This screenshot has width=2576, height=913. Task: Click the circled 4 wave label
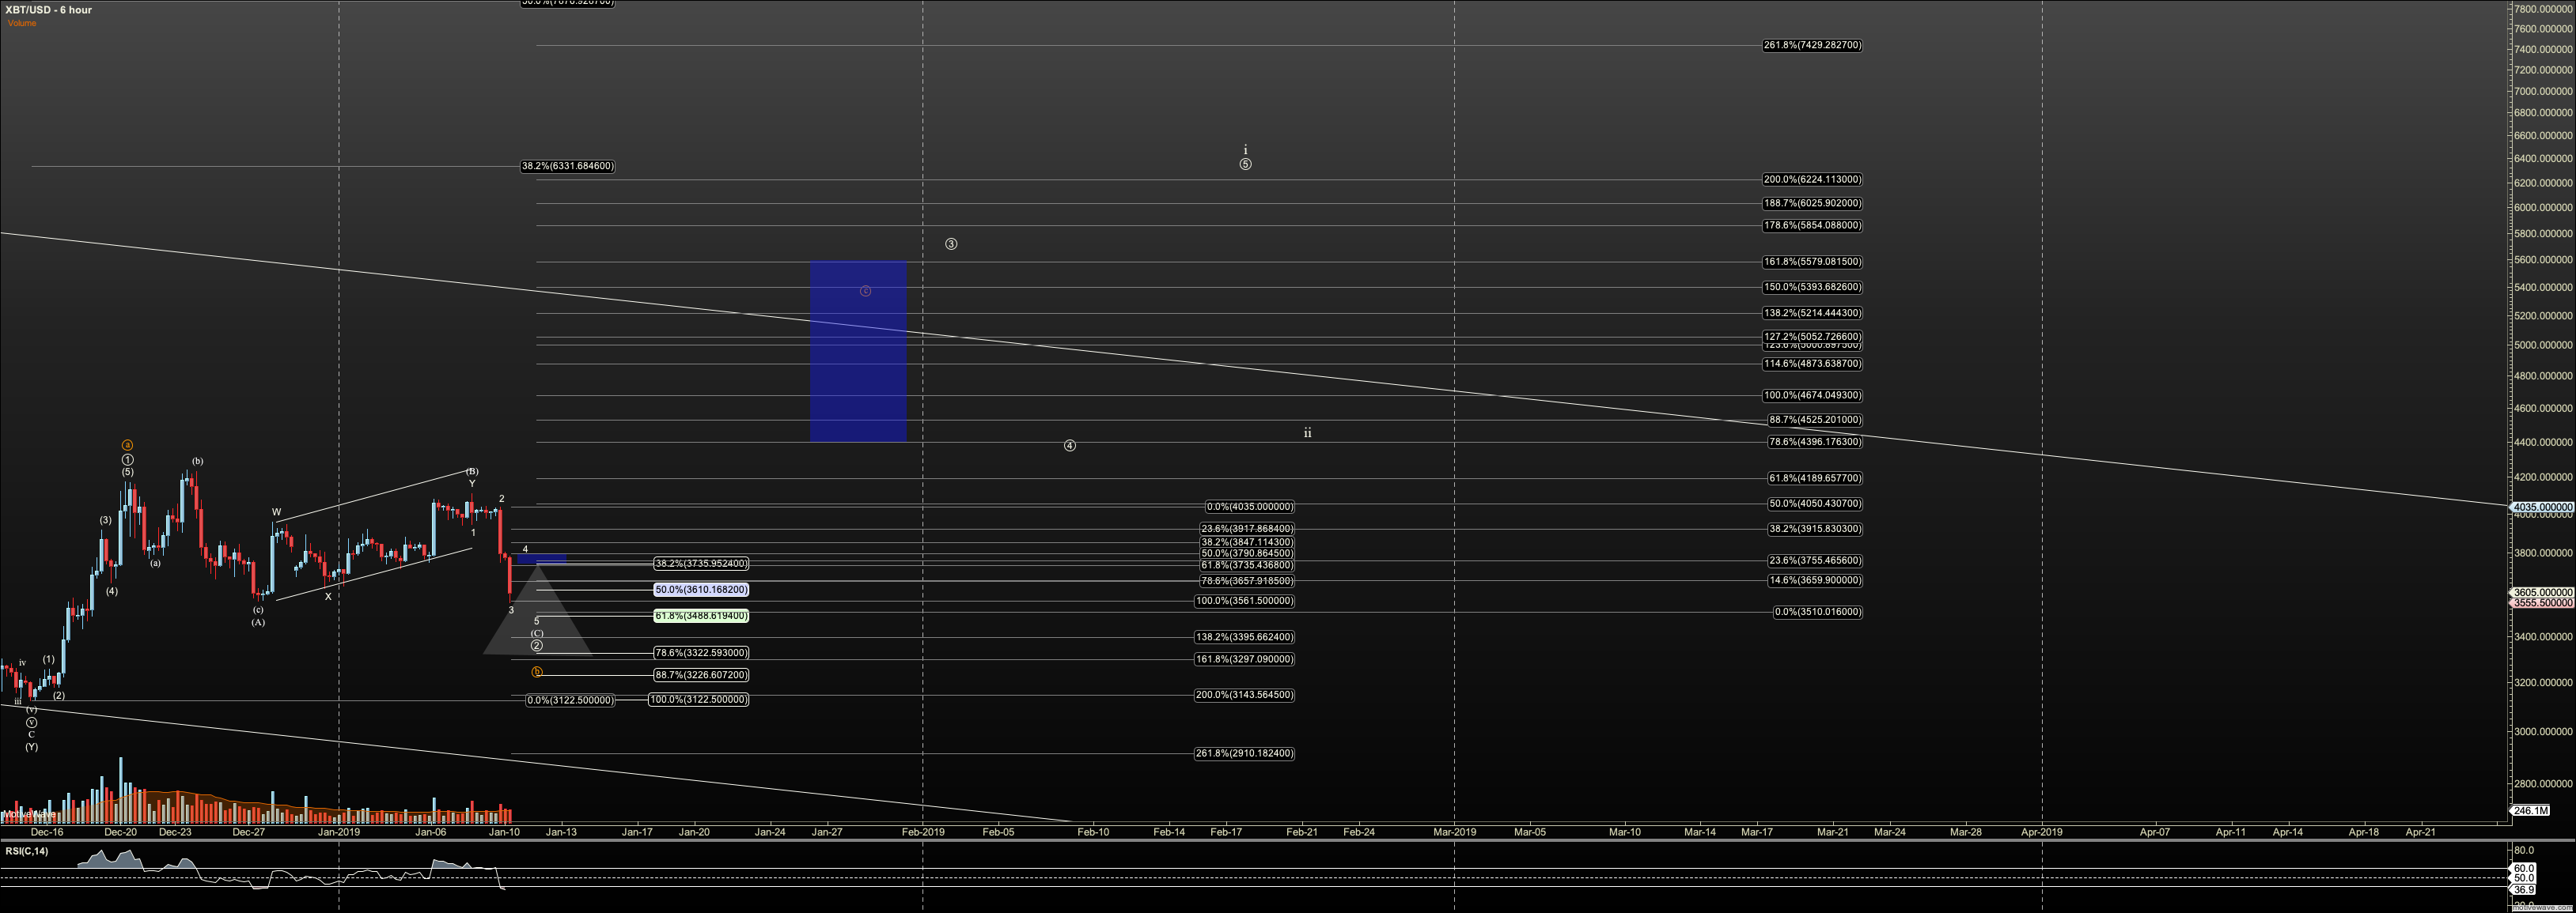click(1069, 446)
